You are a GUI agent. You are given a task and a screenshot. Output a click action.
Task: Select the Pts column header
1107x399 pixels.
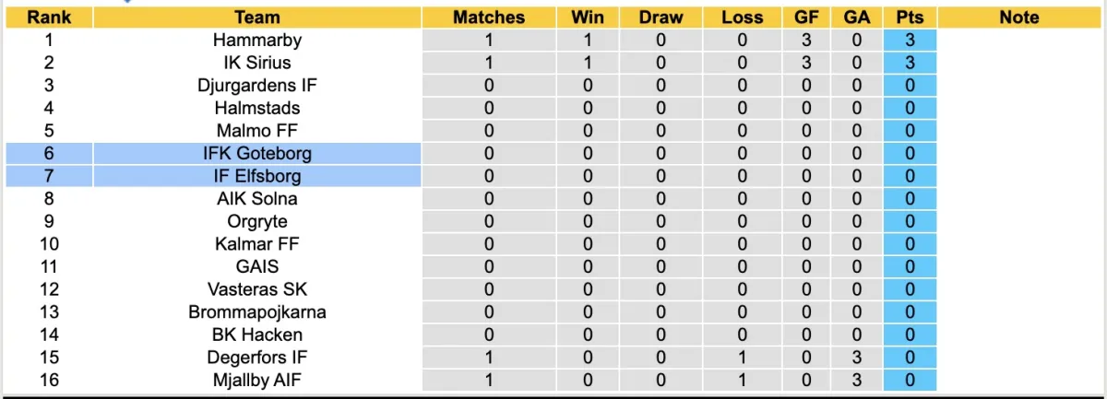point(910,18)
